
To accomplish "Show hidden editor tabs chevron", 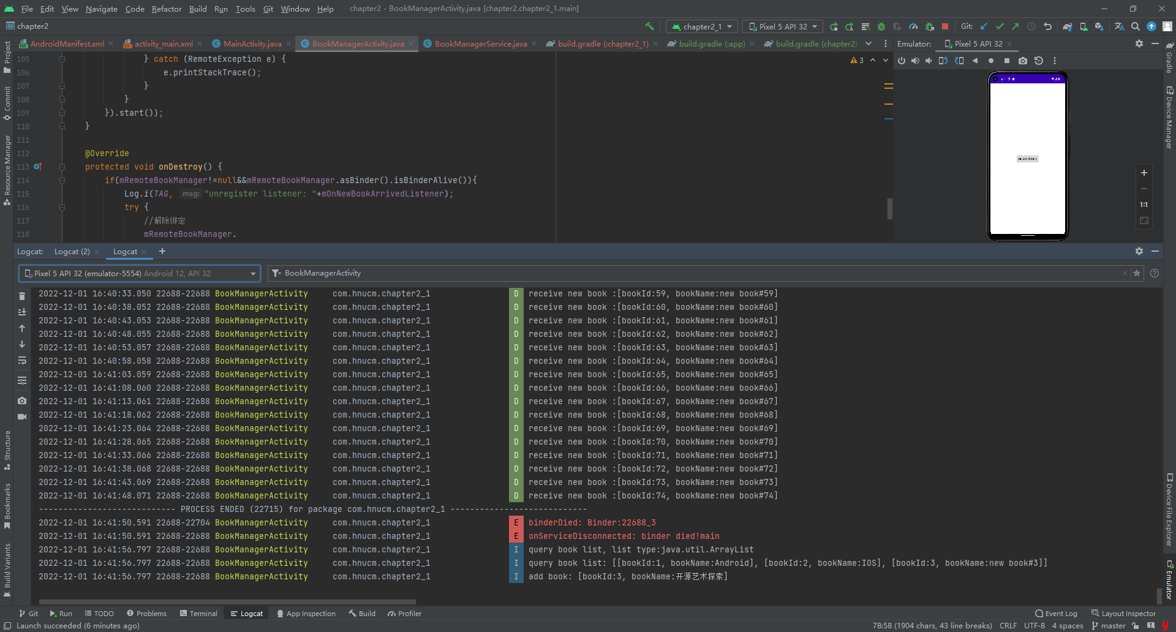I will pyautogui.click(x=869, y=43).
